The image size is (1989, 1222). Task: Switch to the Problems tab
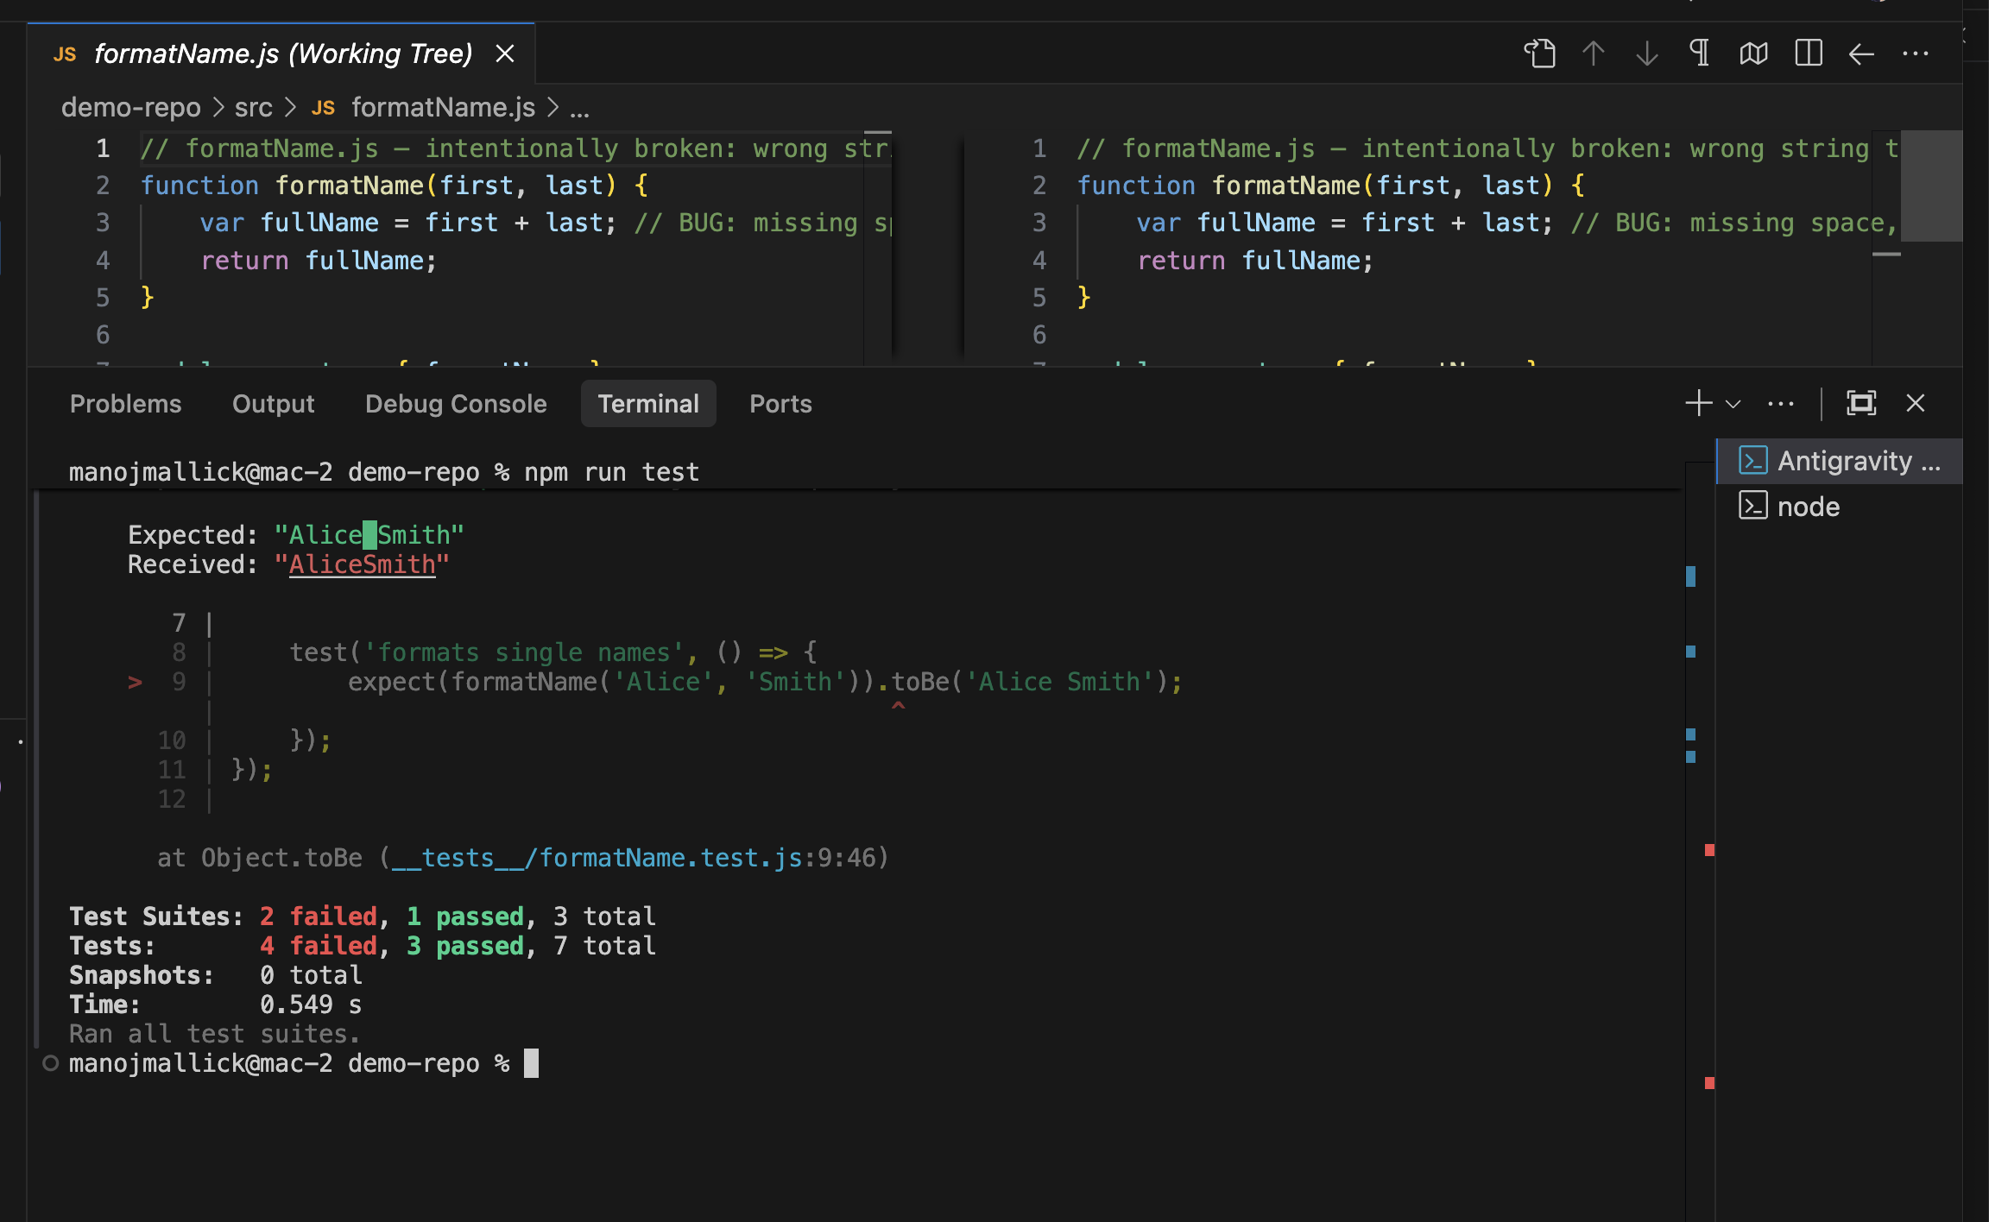pyautogui.click(x=125, y=404)
